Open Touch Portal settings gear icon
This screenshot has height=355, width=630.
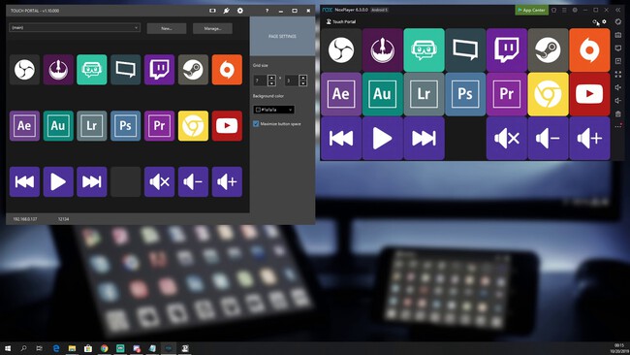click(x=239, y=11)
